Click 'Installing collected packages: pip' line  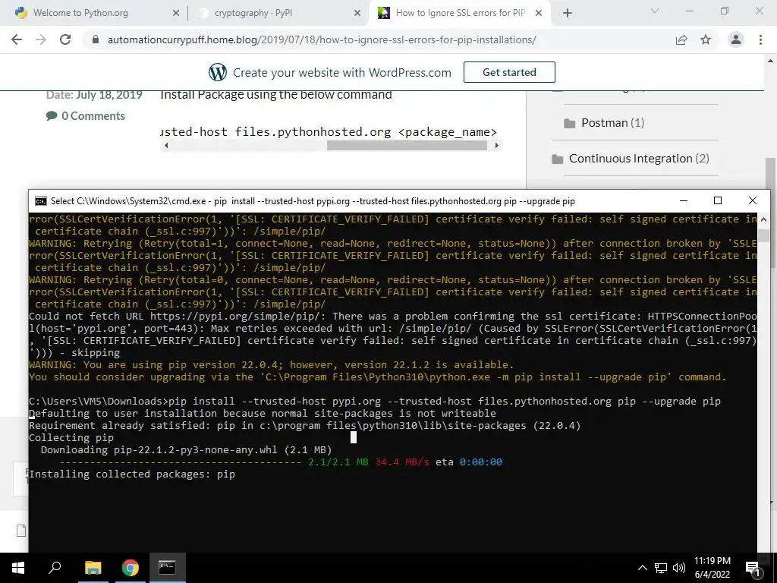(x=132, y=474)
